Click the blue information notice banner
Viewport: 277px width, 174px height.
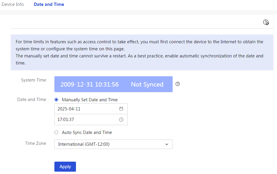point(142,52)
